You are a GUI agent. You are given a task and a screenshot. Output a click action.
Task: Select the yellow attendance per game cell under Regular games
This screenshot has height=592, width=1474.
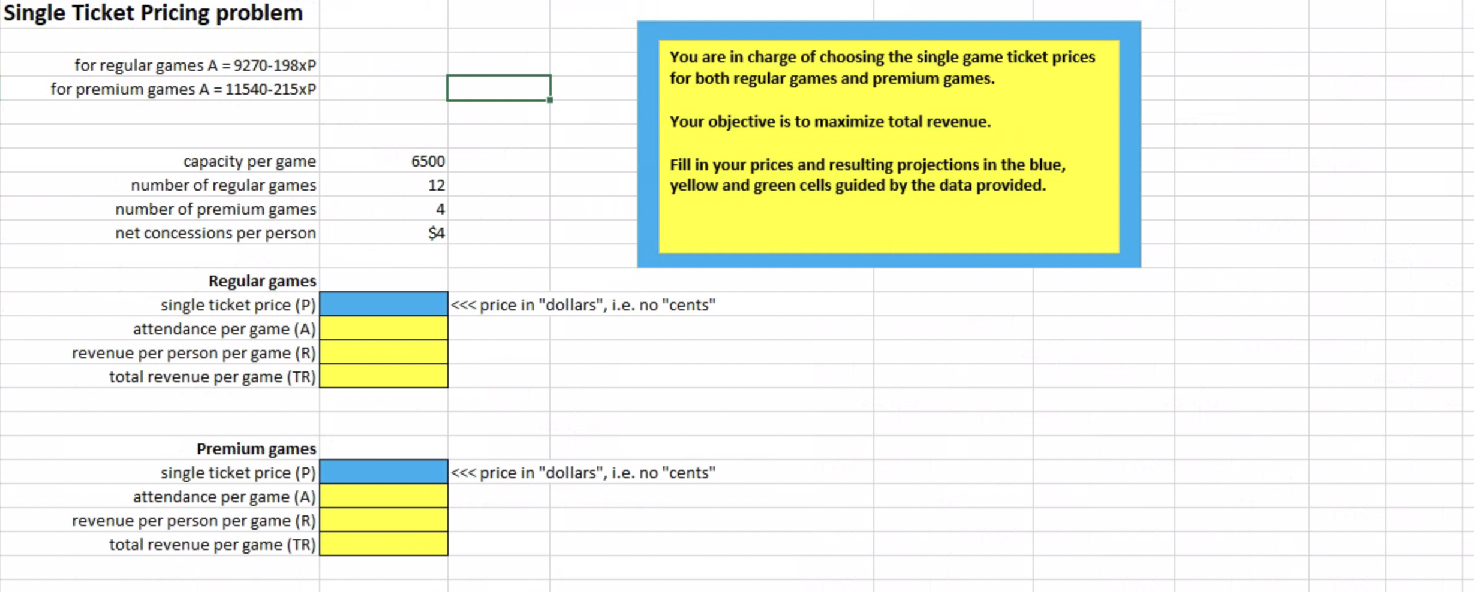tap(384, 328)
